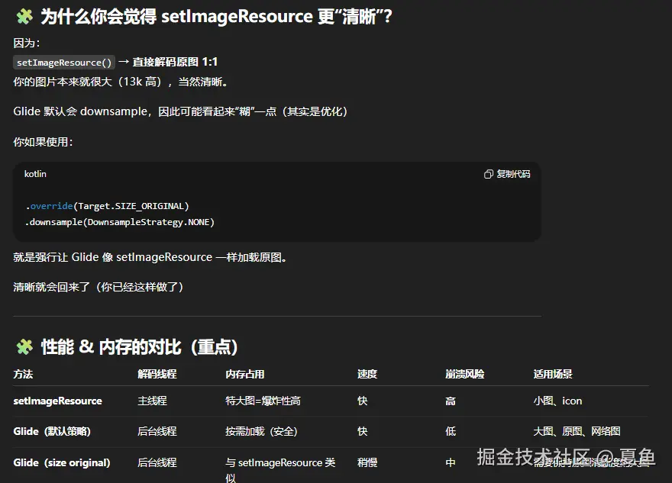Click the 小图、icon cell
Viewport: 672px width, 483px height.
coord(557,401)
